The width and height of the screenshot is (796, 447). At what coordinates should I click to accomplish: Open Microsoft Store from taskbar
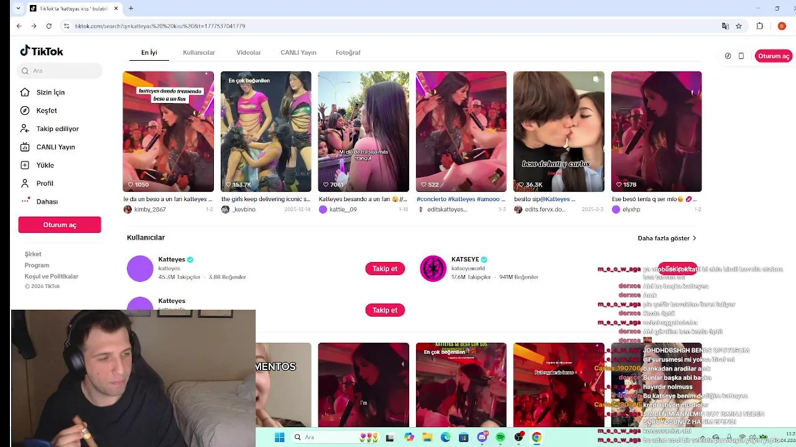coord(463,437)
